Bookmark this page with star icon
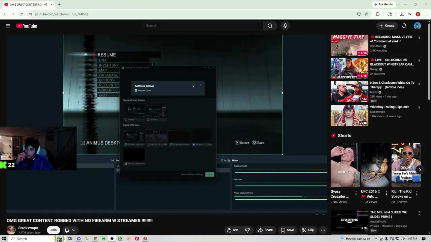 [x=366, y=14]
